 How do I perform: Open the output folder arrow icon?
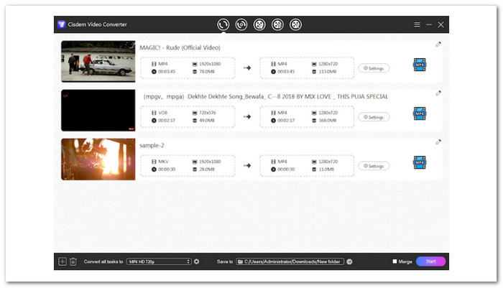pos(349,261)
